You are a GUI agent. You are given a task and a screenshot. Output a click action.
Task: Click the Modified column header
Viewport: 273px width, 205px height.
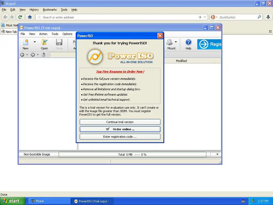(194, 61)
